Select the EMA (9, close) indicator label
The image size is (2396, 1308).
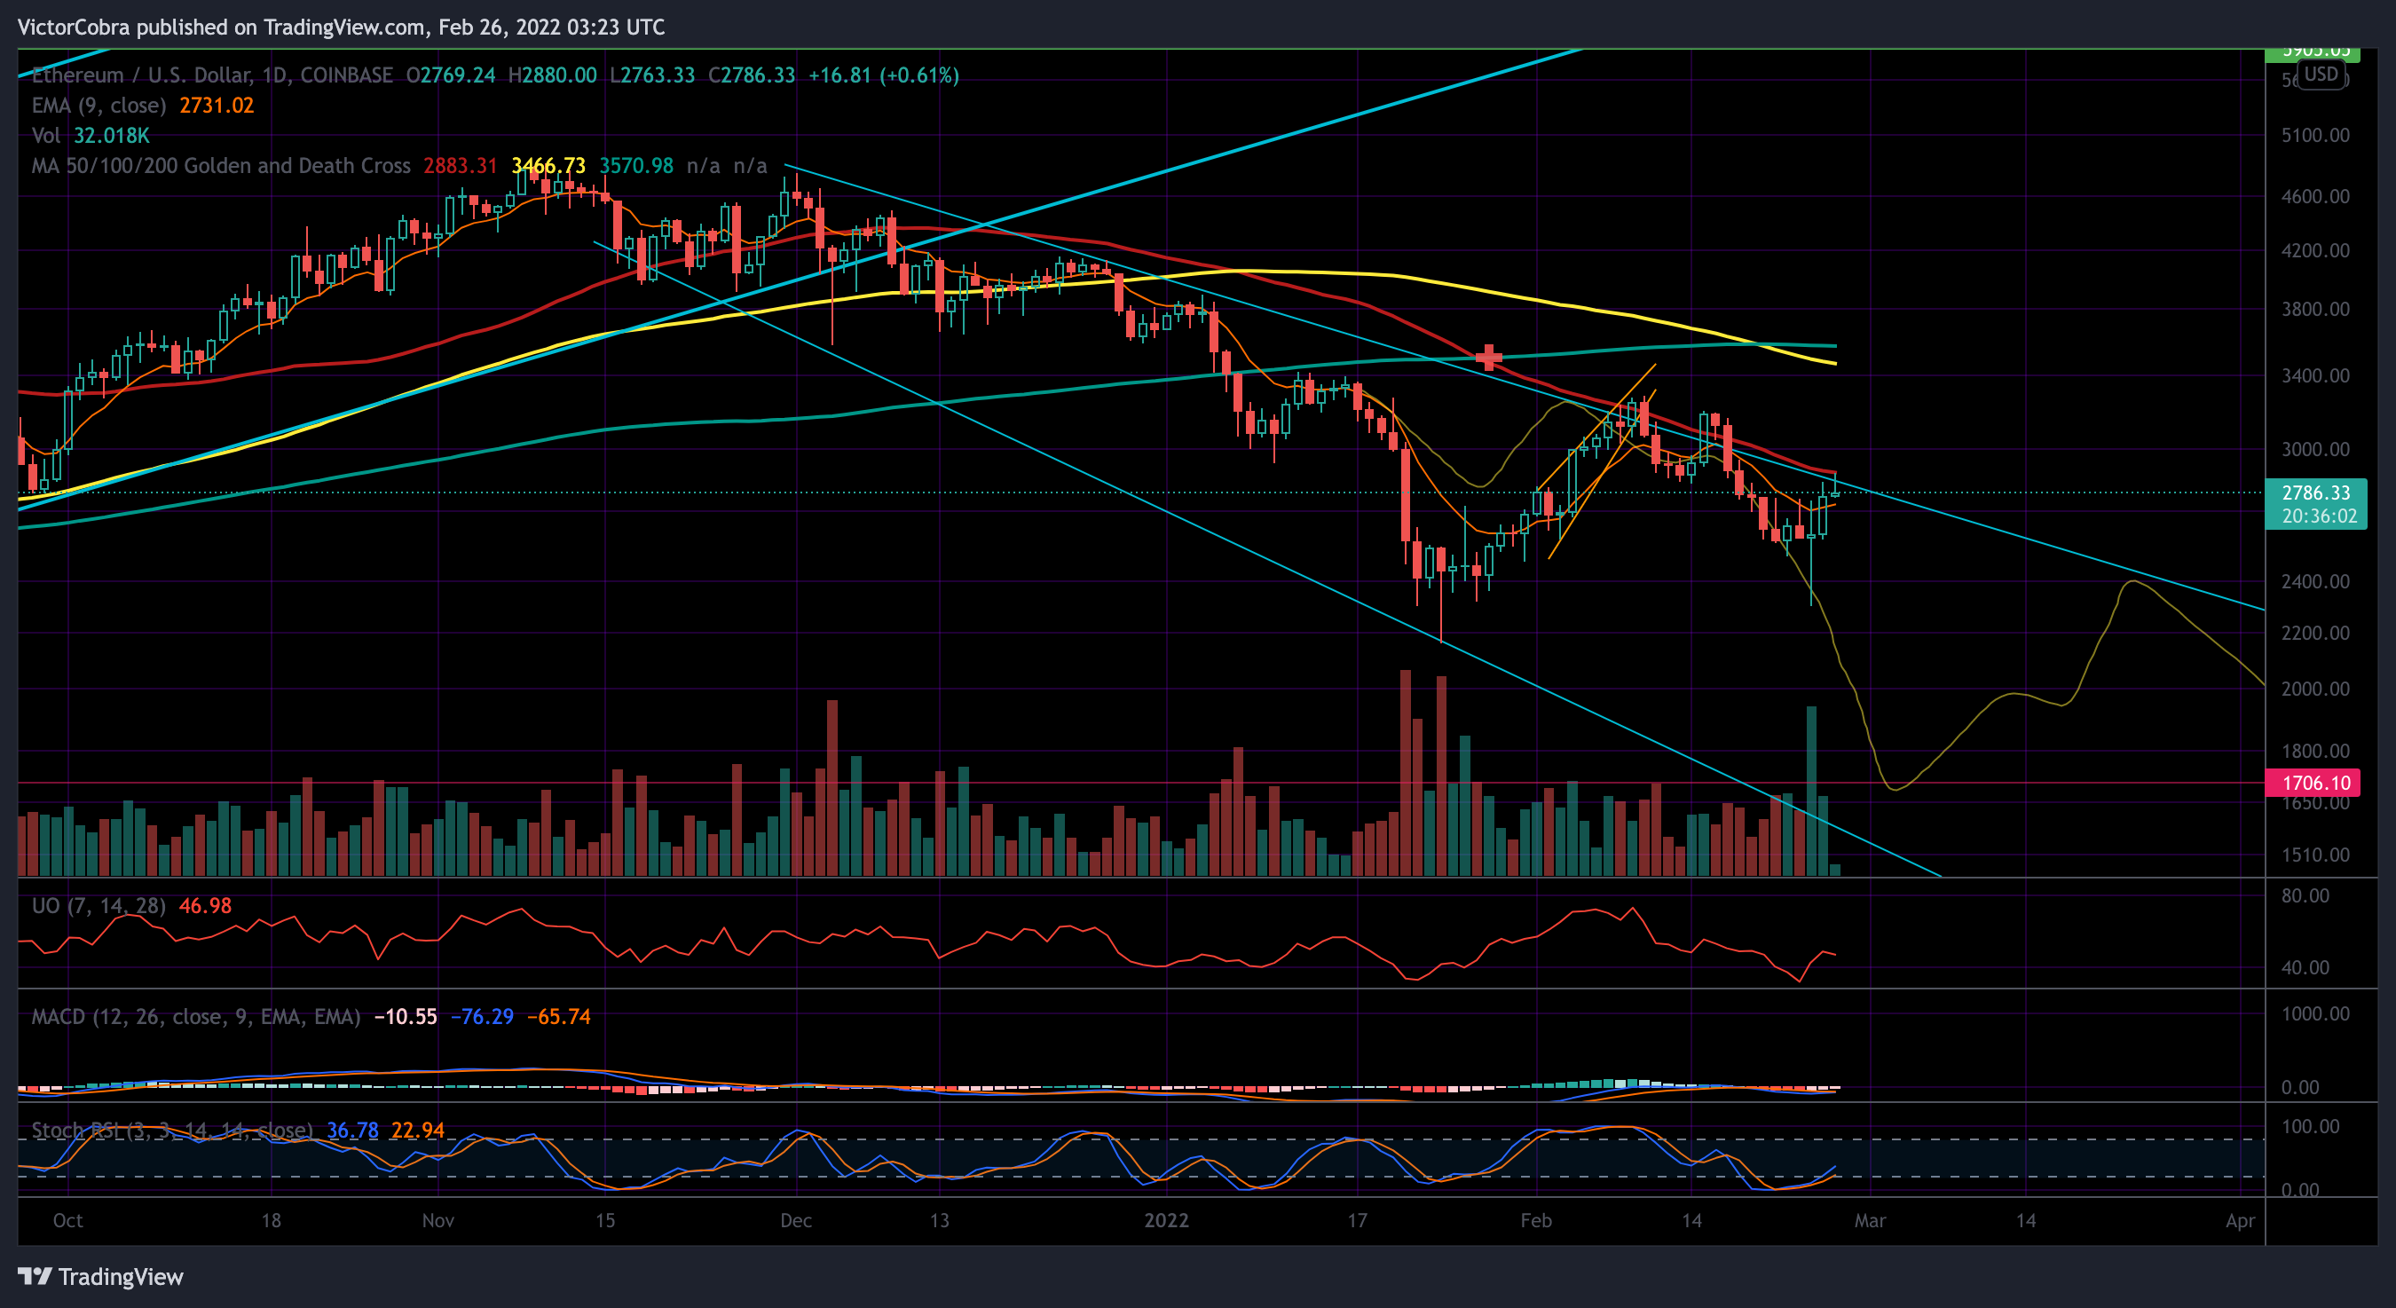coord(99,105)
